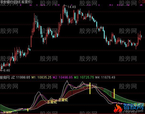Image resolution: width=145 pixels, height=114 pixels.
Task: Click the 9.46 low price label
Action: click(x=7, y=70)
